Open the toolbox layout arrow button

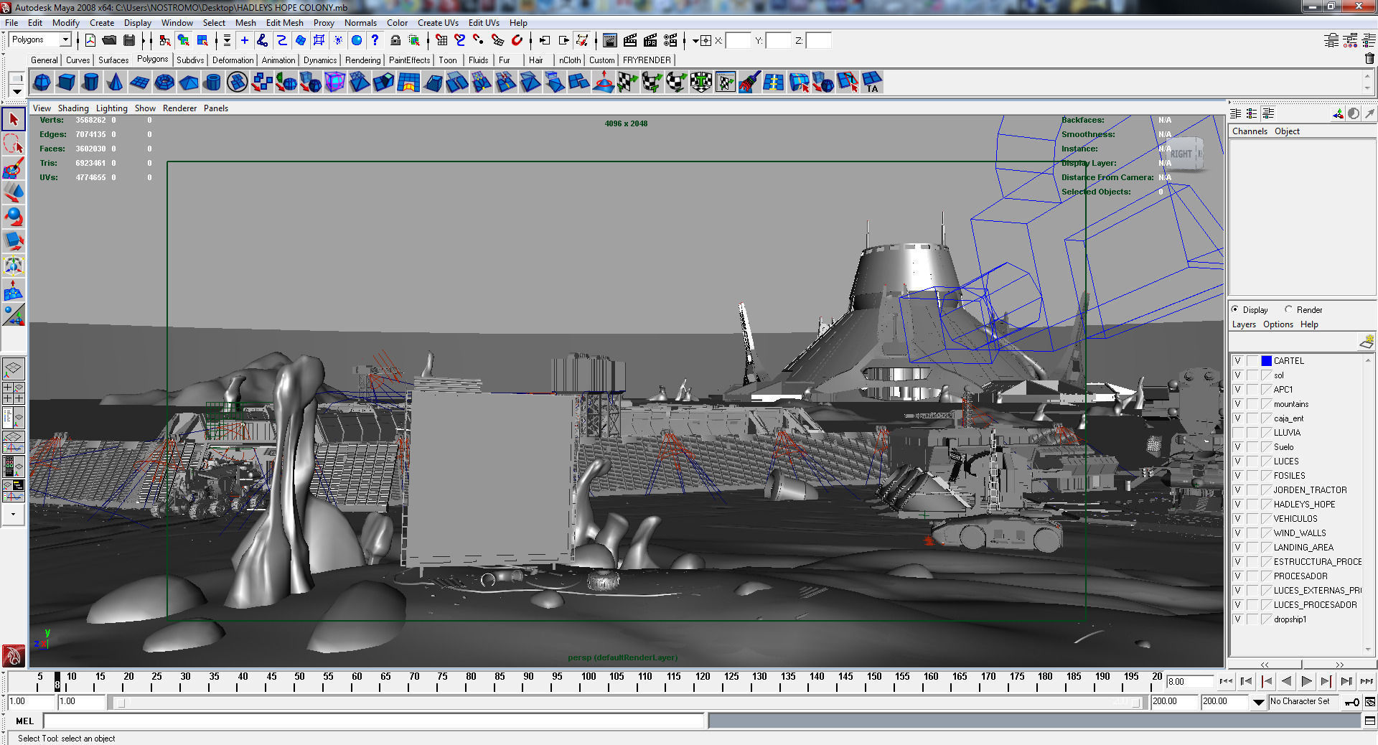coord(14,515)
